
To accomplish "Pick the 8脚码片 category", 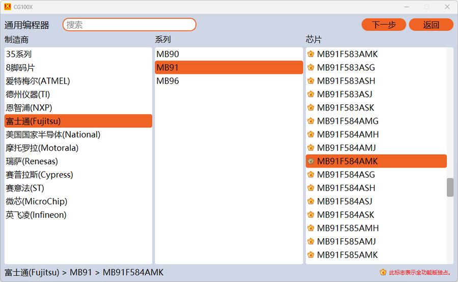I will (x=20, y=68).
